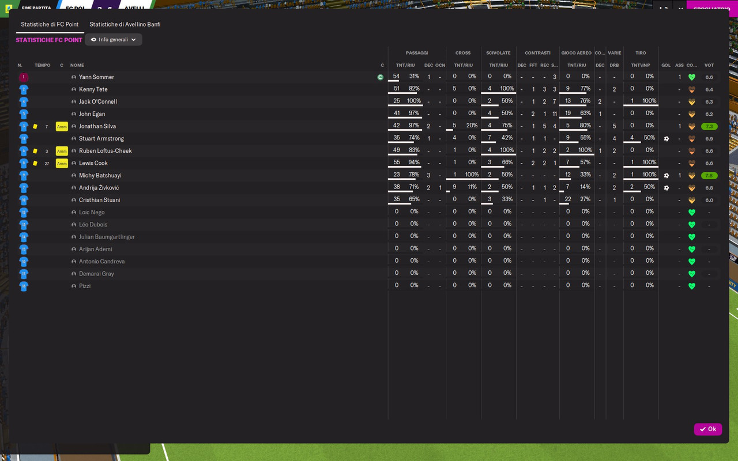Click the GIOCO AEREO column group header
The width and height of the screenshot is (738, 461).
[577, 53]
